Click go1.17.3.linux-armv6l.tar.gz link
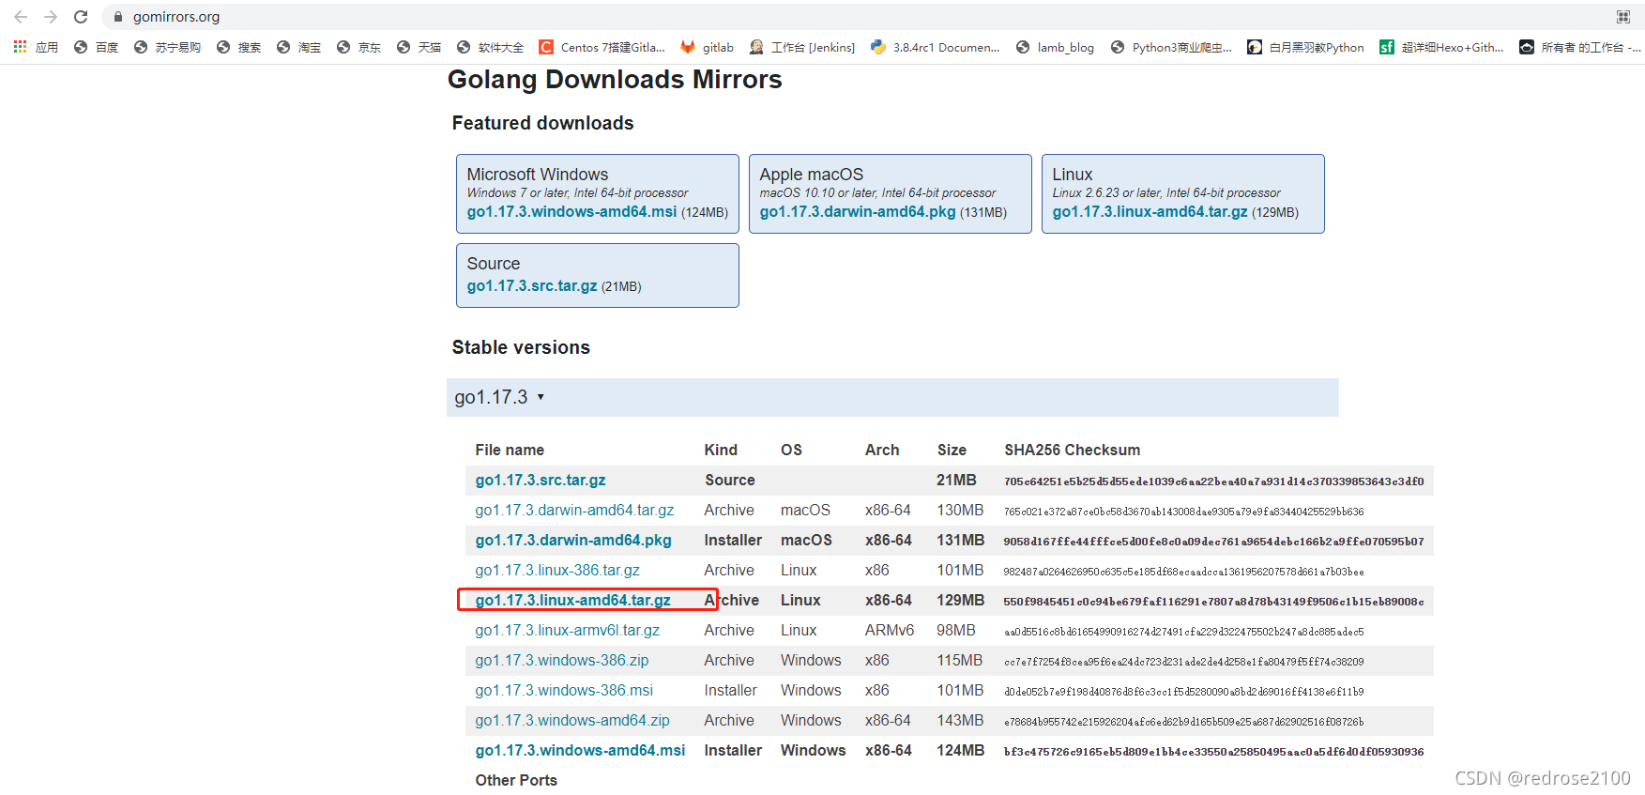Image resolution: width=1645 pixels, height=795 pixels. tap(568, 630)
